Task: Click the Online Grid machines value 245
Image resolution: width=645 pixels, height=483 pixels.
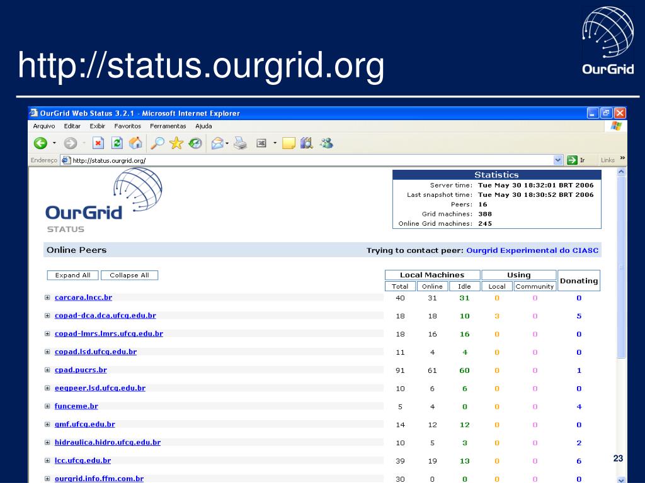Action: [485, 223]
